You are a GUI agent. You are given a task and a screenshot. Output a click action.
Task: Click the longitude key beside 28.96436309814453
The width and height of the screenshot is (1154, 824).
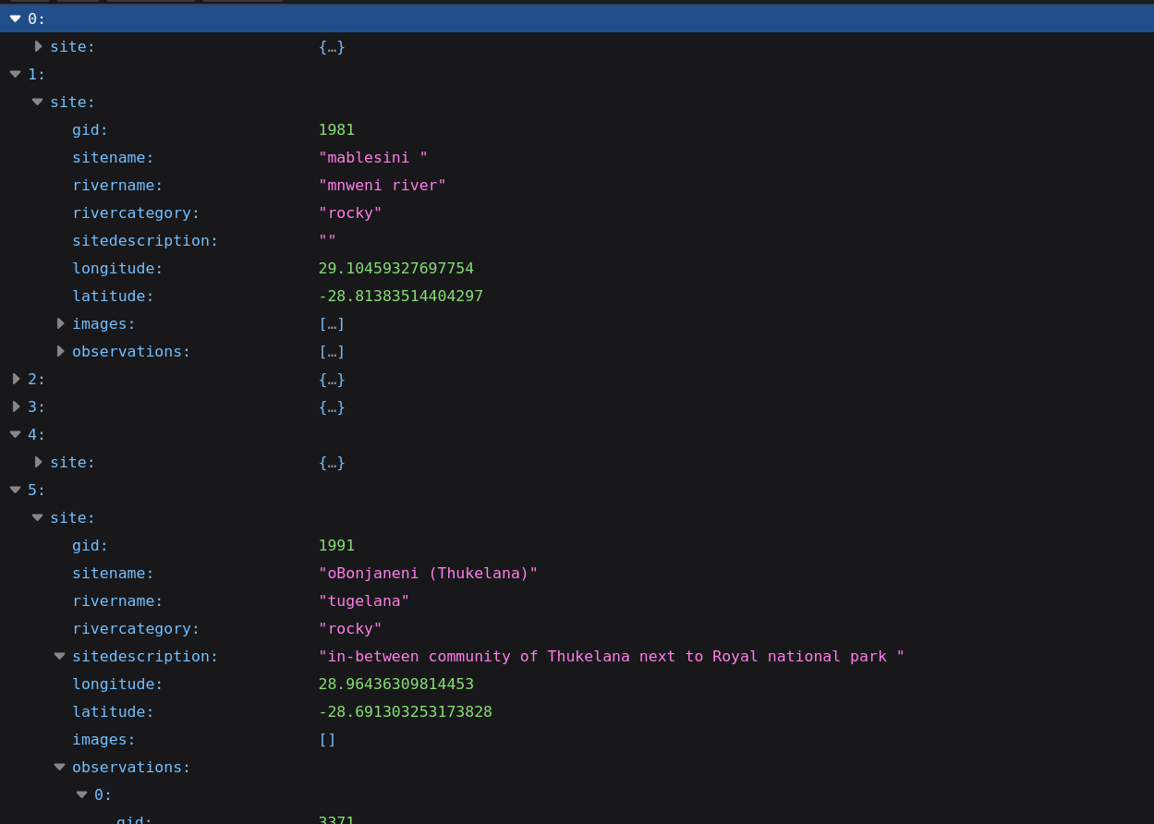(117, 685)
